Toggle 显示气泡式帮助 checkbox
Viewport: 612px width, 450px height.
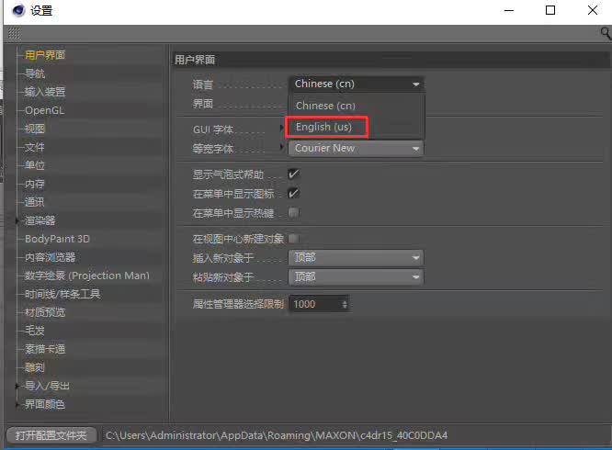(x=294, y=174)
